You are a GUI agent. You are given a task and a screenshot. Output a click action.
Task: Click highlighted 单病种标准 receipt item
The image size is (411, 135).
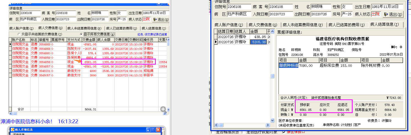tap(288, 65)
